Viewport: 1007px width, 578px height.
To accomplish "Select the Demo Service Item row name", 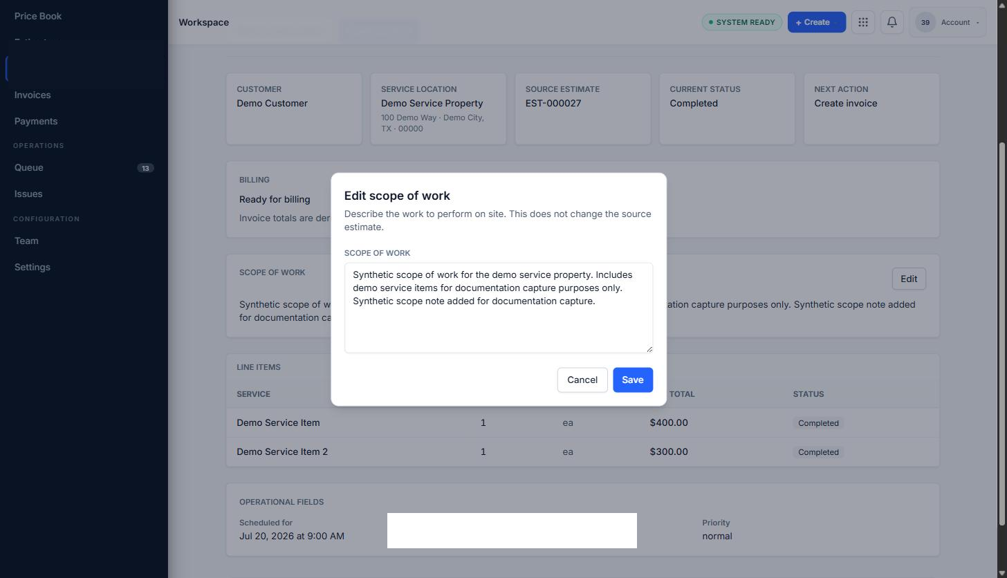I will click(x=278, y=422).
